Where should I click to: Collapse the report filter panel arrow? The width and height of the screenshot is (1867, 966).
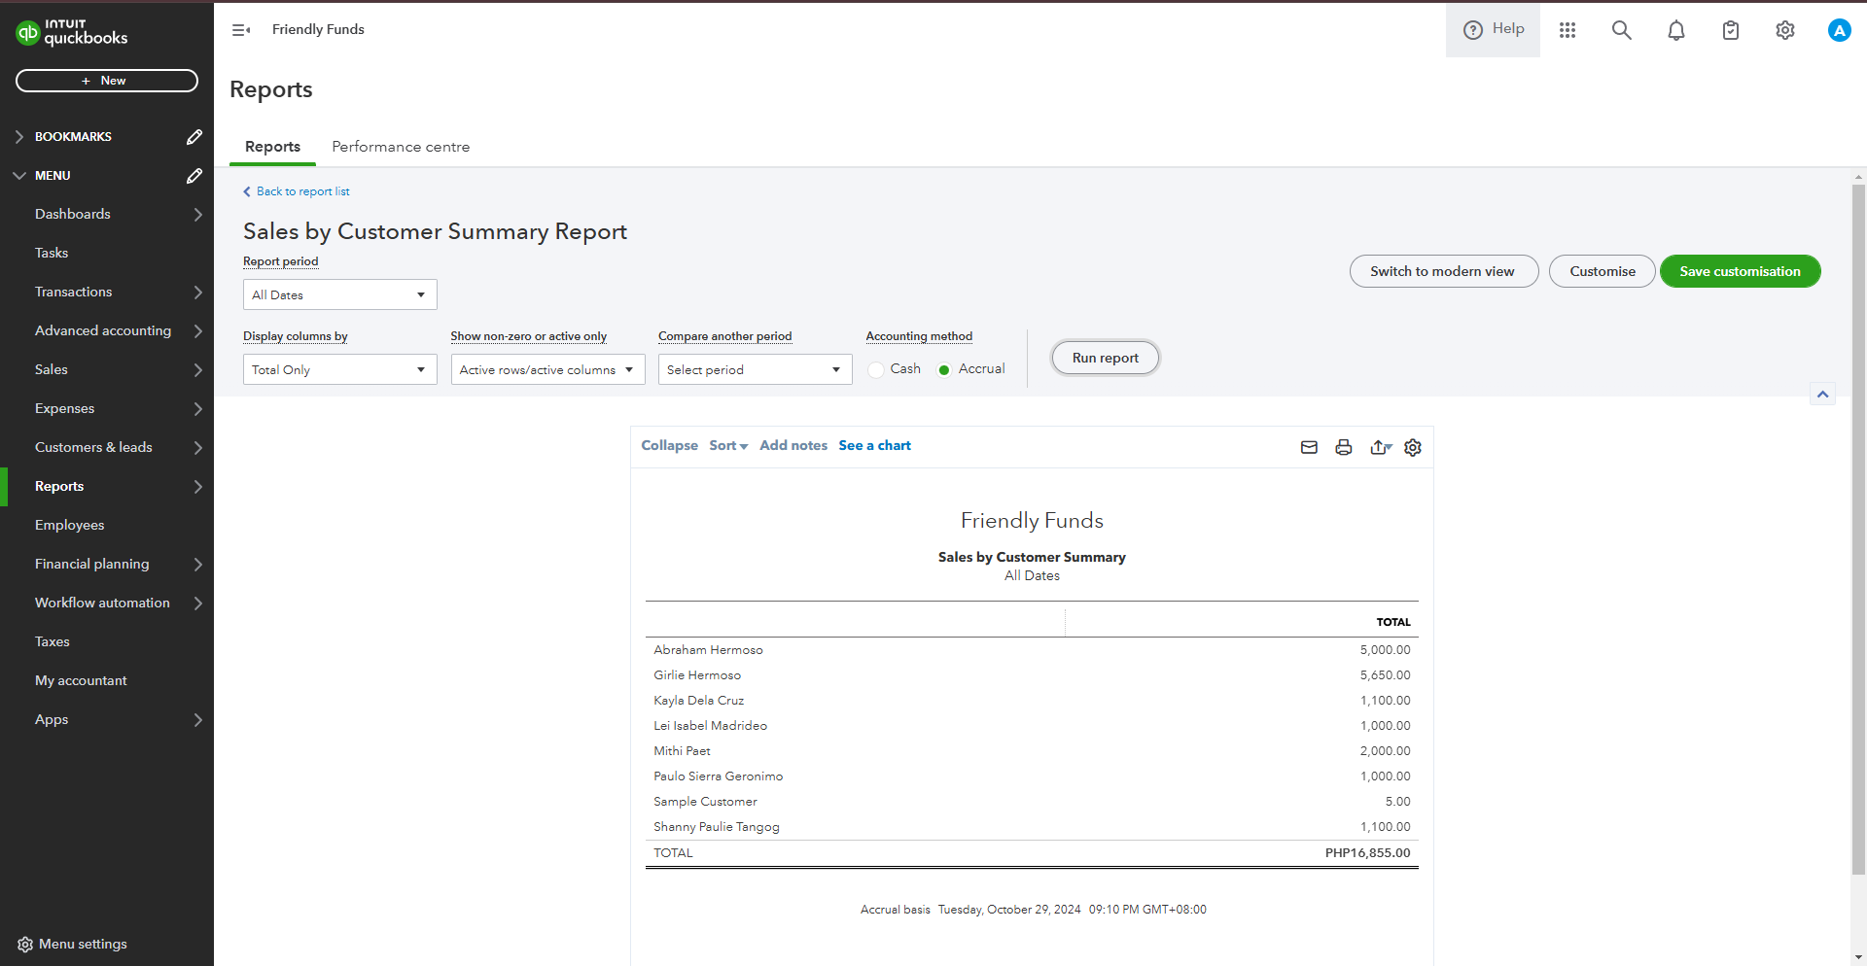(x=1822, y=394)
